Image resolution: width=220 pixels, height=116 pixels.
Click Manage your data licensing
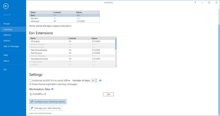[46, 108]
